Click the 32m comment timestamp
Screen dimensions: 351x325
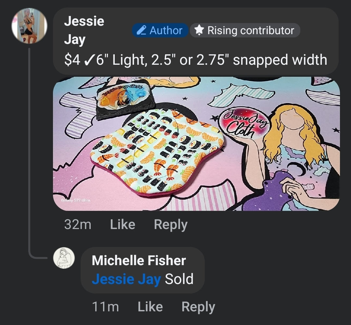click(78, 224)
